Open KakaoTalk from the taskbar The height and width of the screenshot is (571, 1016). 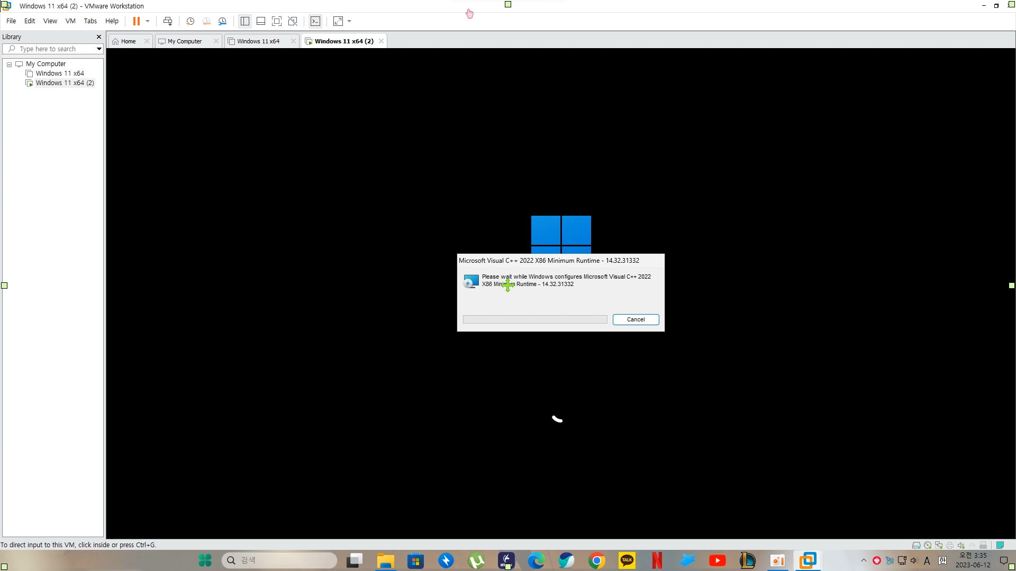click(627, 560)
